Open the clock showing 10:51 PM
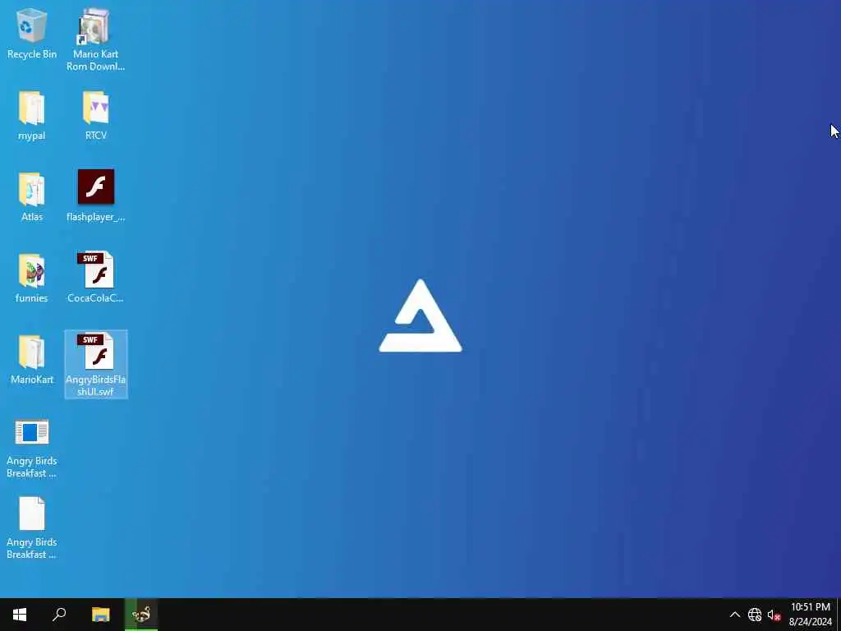Screen dimensions: 841x631 coord(811,615)
